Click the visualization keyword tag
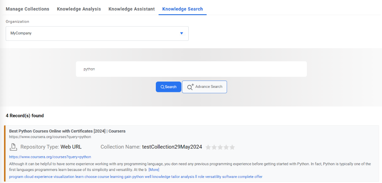The width and height of the screenshot is (382, 183). (x=64, y=177)
